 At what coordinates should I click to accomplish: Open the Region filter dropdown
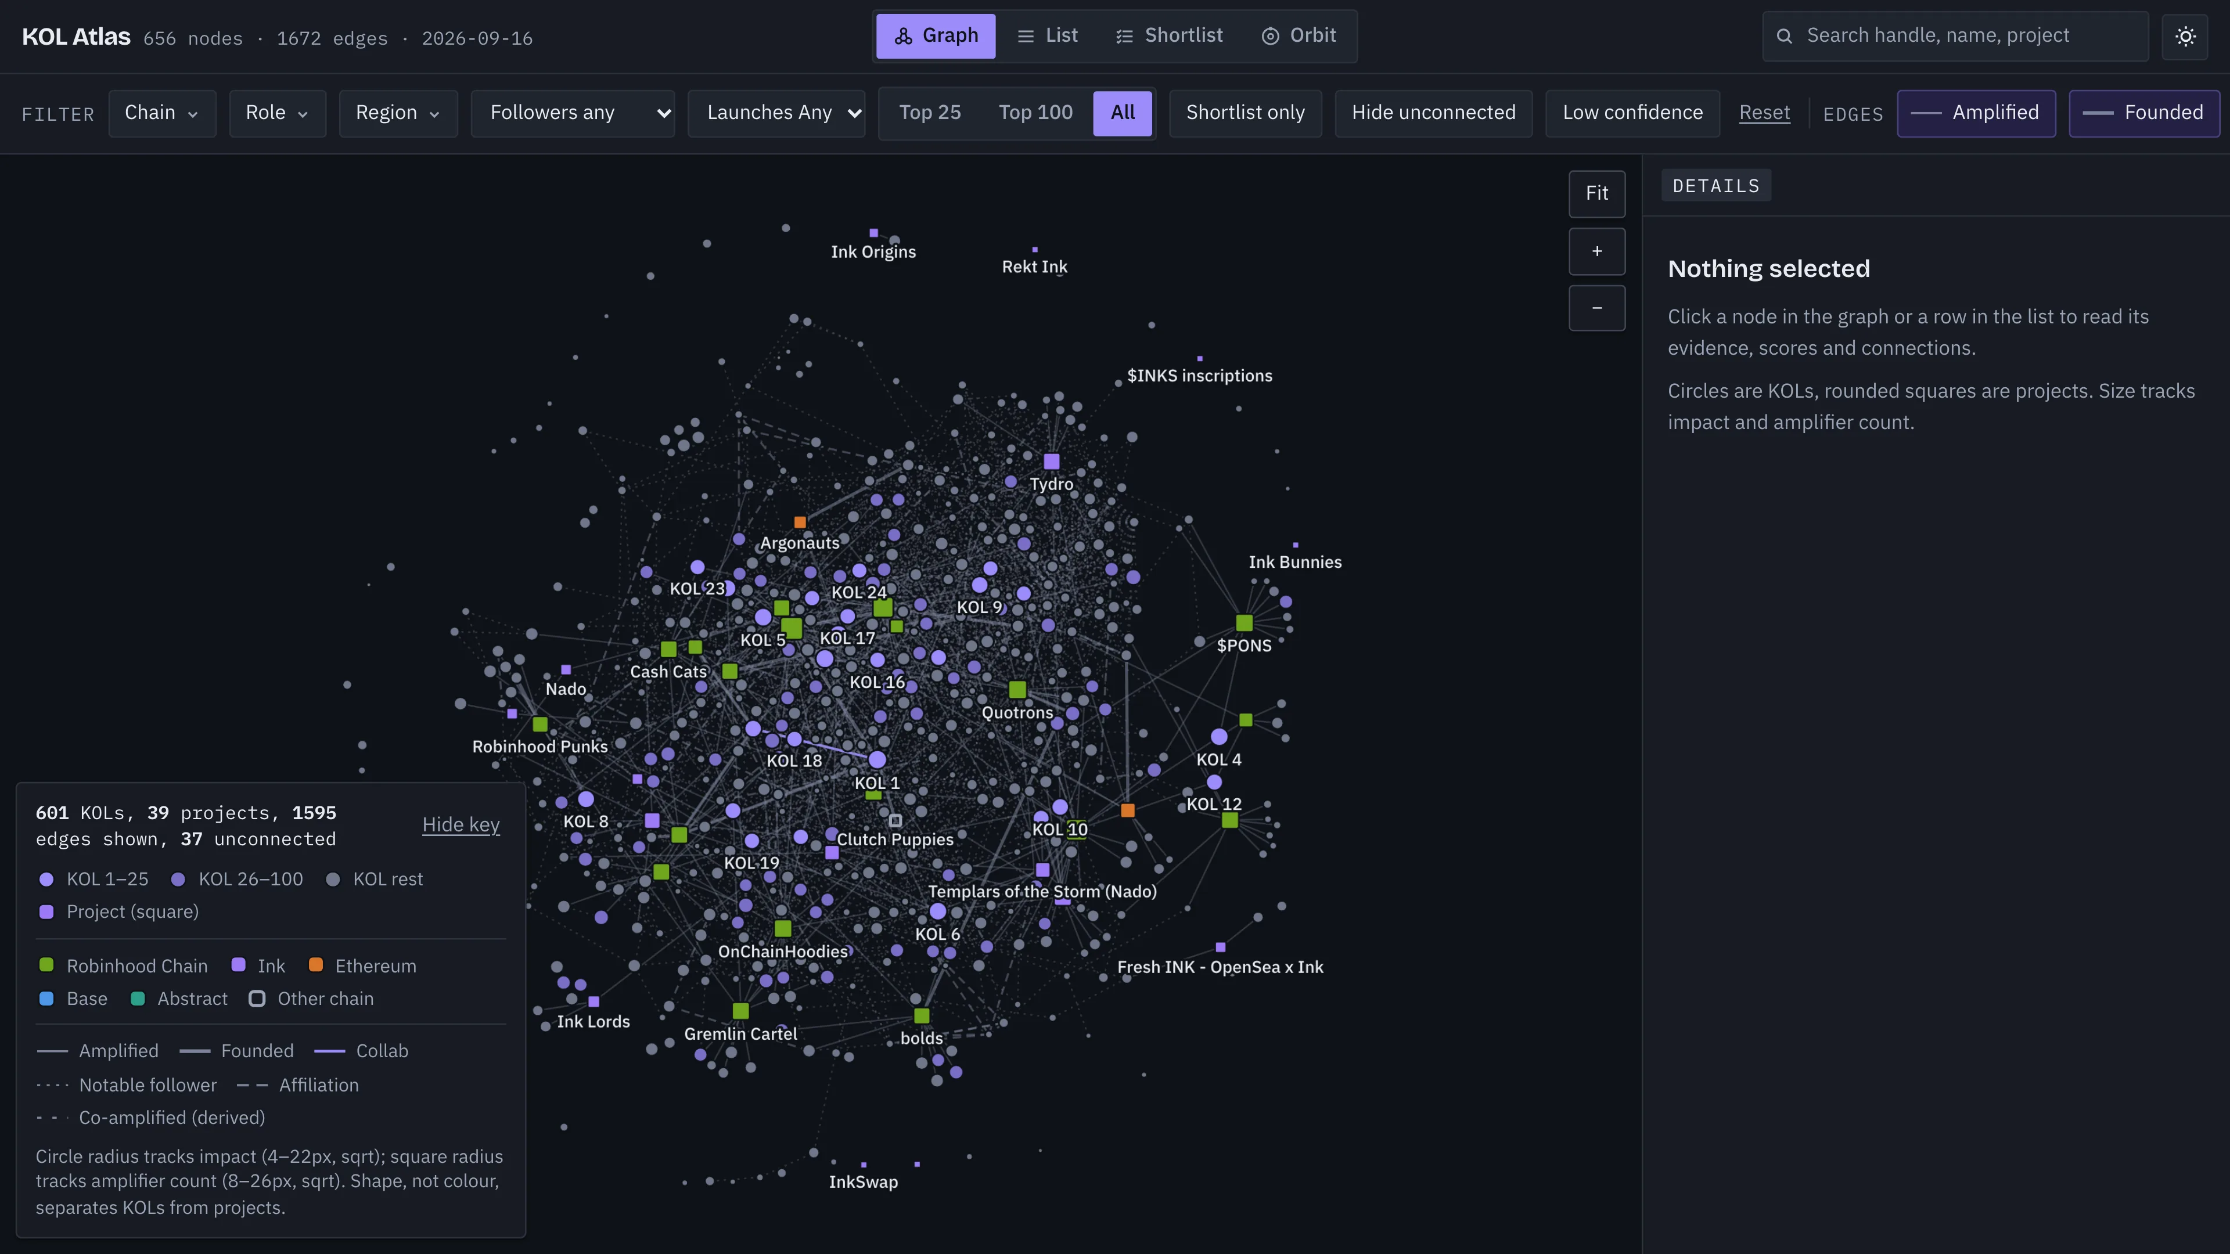coord(398,113)
